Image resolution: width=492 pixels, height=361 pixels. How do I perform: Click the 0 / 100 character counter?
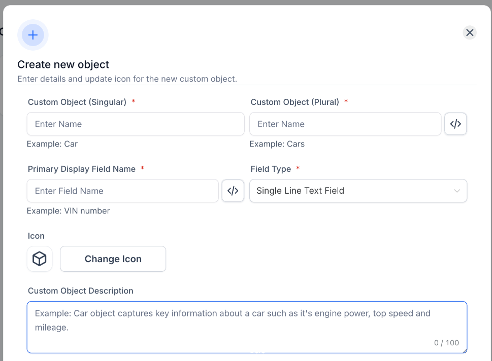click(x=446, y=343)
